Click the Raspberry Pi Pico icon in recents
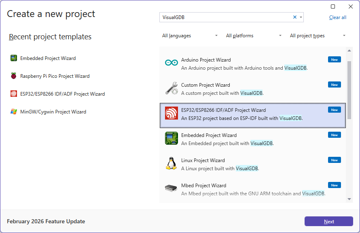360x233 pixels. click(x=14, y=76)
